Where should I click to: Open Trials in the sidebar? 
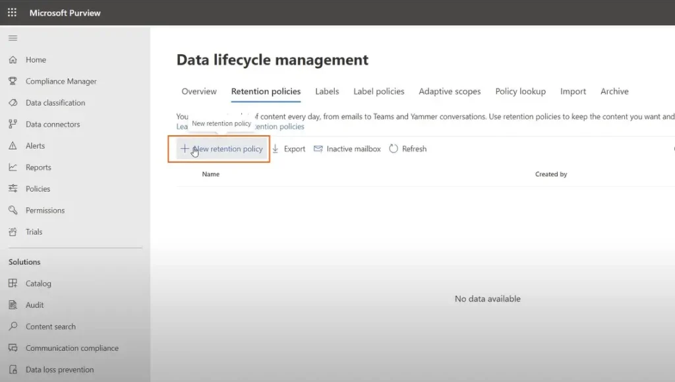(x=34, y=232)
